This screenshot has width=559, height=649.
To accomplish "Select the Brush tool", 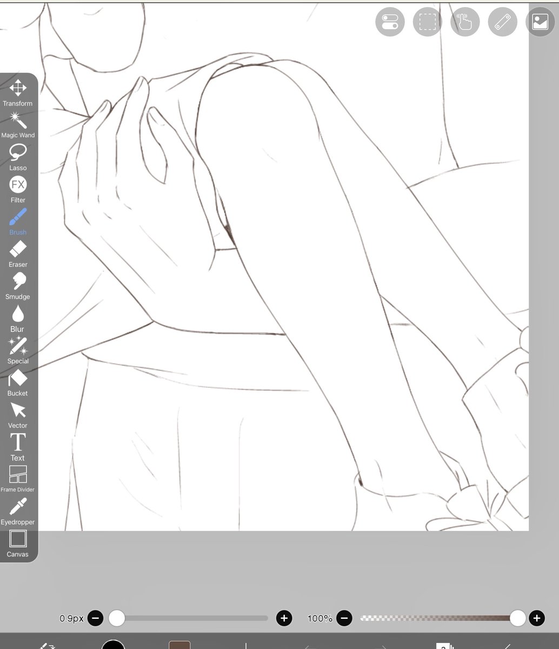I will point(18,222).
